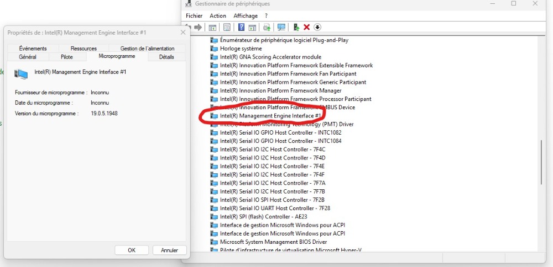The height and width of the screenshot is (267, 553).
Task: Open the Action menu
Action: pyautogui.click(x=218, y=16)
